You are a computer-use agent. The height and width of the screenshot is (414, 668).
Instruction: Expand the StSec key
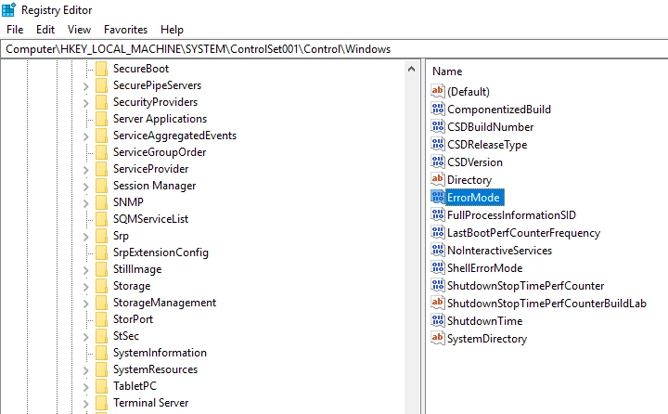86,336
